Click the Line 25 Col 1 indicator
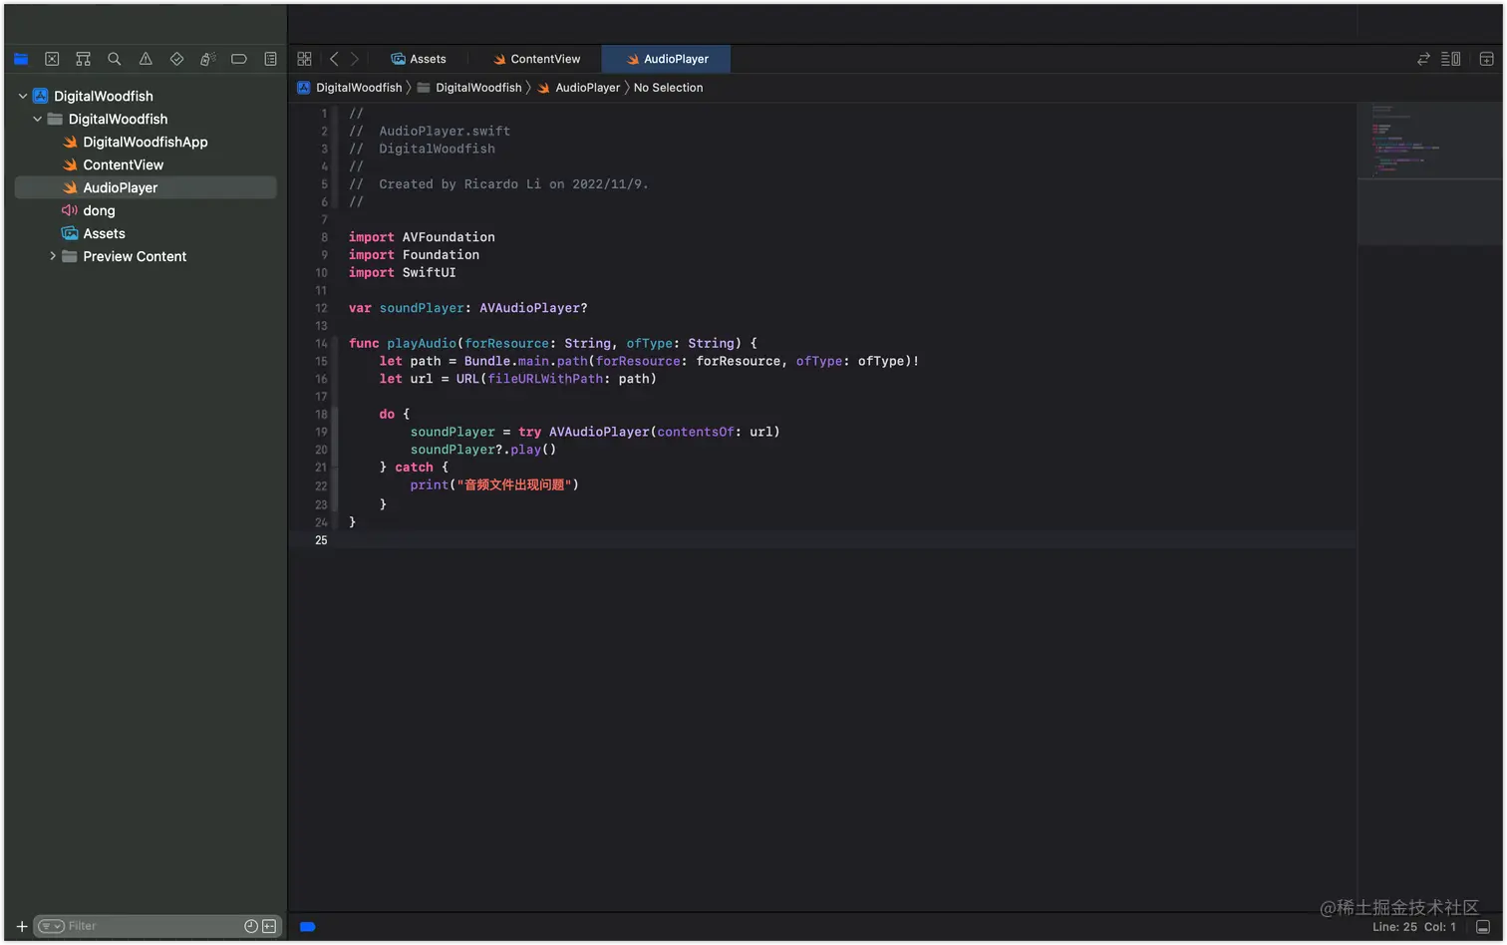This screenshot has height=945, width=1507. 1414,927
